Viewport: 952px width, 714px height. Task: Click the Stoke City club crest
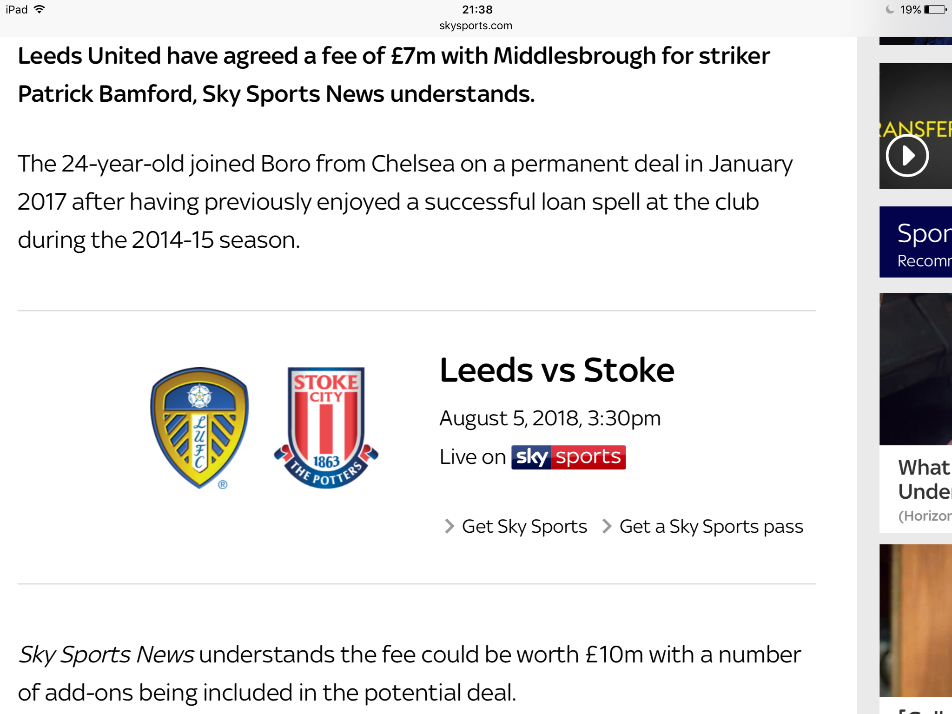tap(326, 428)
